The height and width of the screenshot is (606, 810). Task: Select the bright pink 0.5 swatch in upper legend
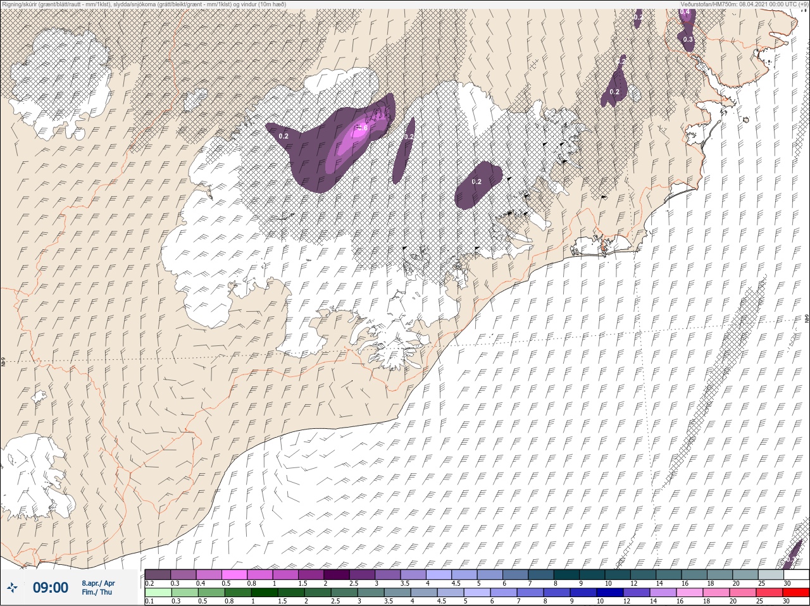234,574
